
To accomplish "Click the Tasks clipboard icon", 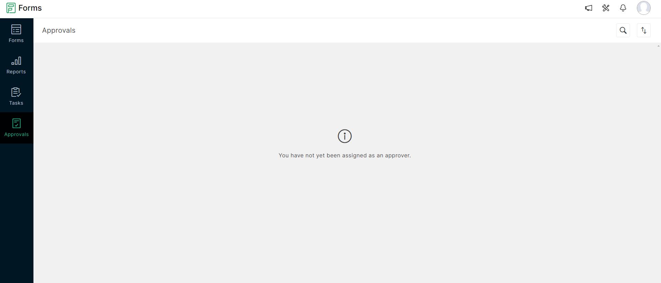I will (x=16, y=92).
